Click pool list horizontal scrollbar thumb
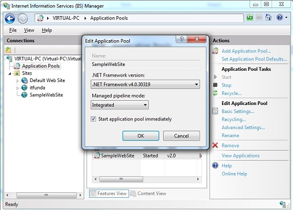This screenshot has width=293, height=210. pyautogui.click(x=121, y=179)
